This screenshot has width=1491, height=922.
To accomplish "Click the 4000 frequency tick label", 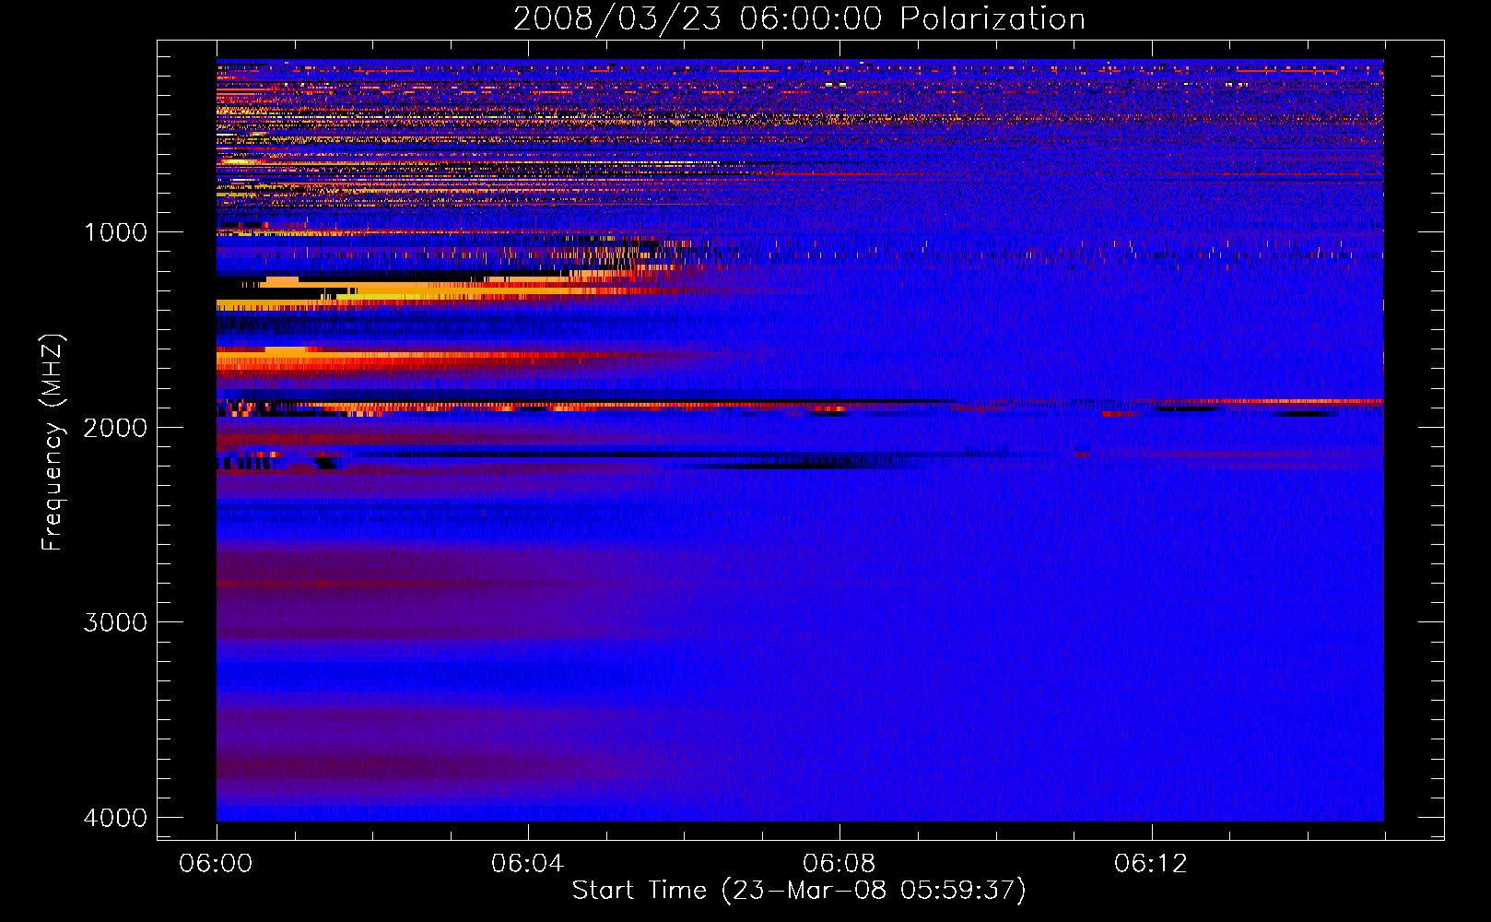I will point(115,818).
